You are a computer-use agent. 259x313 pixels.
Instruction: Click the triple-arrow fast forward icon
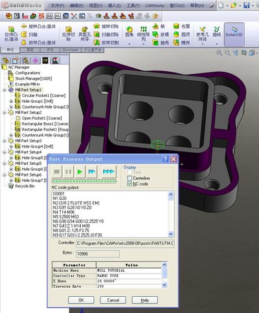[109, 172]
